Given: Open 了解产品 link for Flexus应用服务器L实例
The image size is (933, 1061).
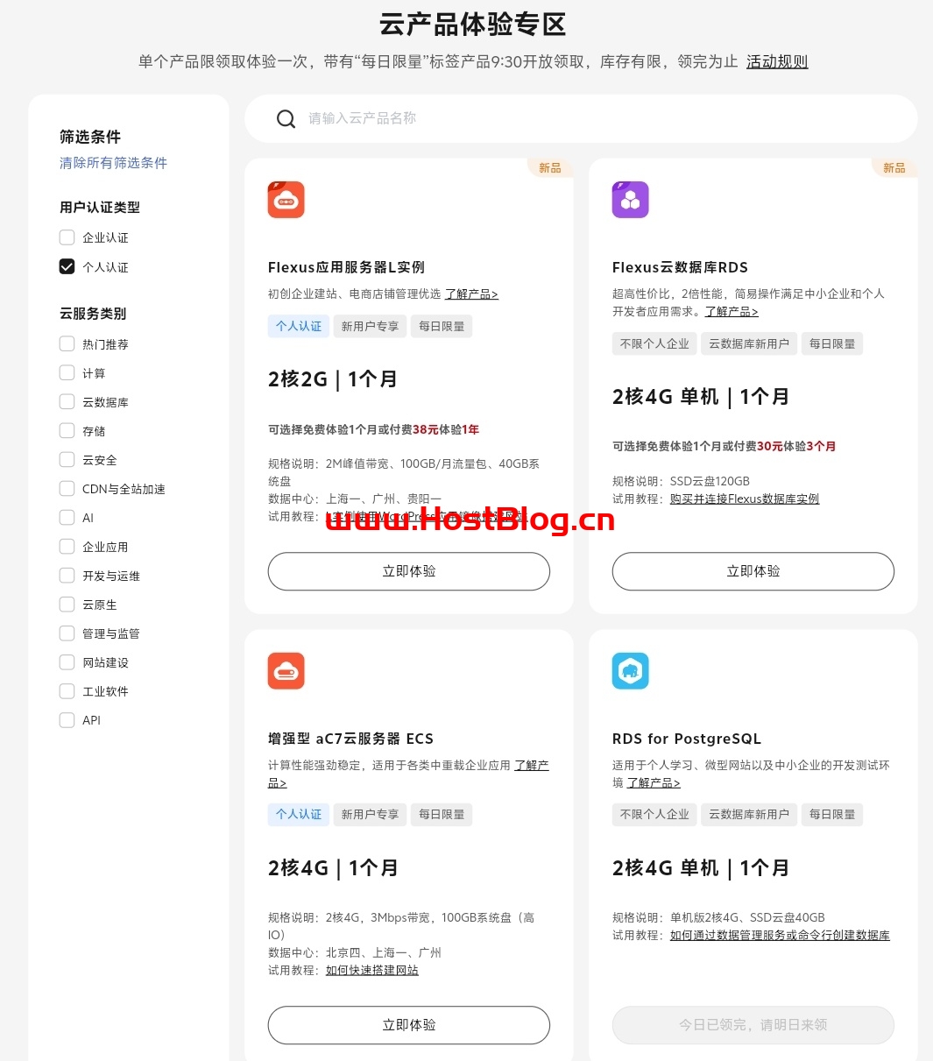Looking at the screenshot, I should click(x=471, y=294).
